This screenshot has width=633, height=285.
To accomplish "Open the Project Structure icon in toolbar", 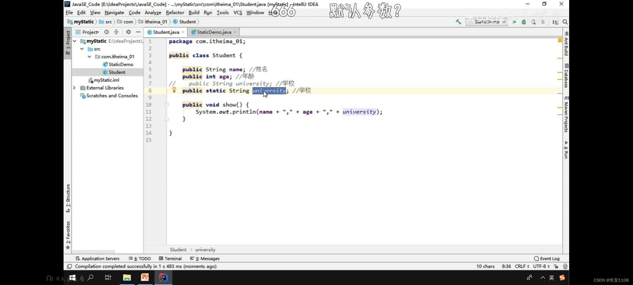I will tap(555, 22).
